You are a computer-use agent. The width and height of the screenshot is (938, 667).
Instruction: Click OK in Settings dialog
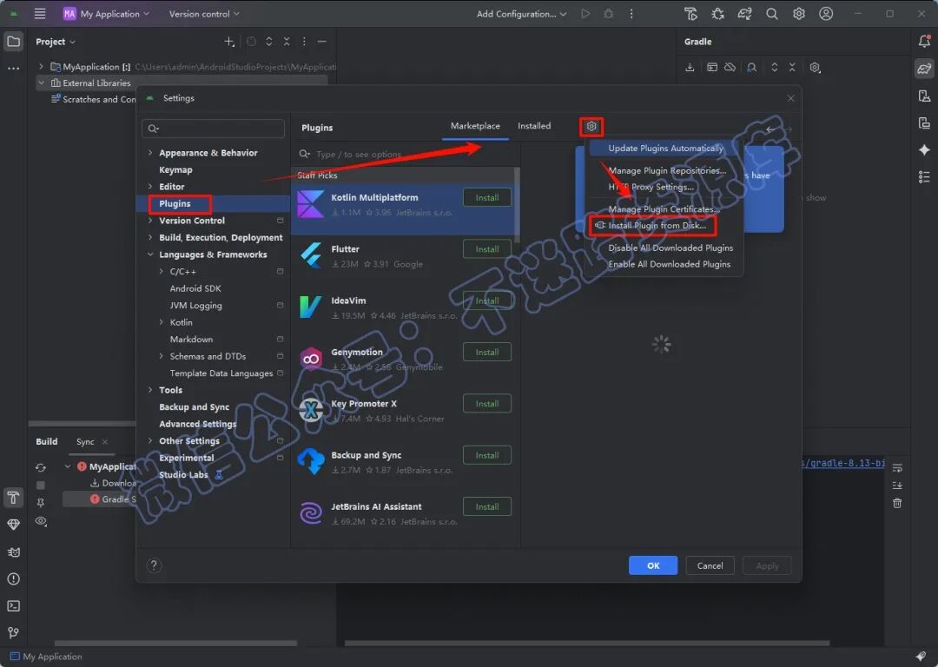click(x=652, y=565)
